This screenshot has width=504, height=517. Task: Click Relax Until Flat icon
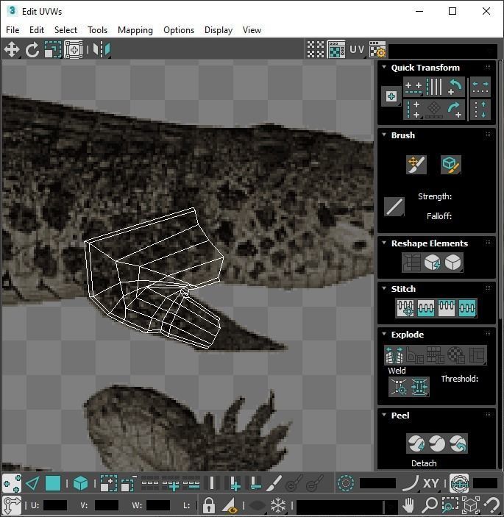[433, 263]
